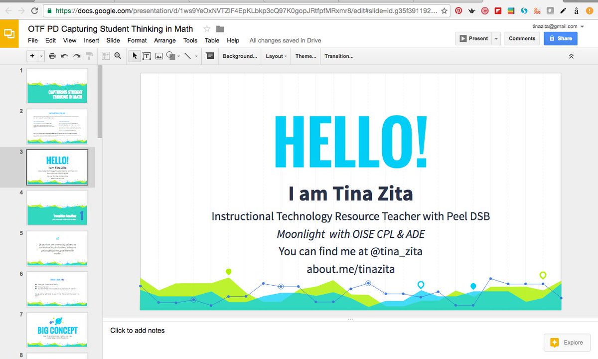Open the Tools menu
598x359 pixels.
coord(190,40)
